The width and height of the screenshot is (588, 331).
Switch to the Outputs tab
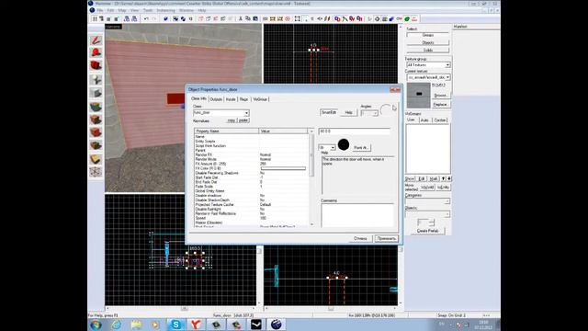(x=216, y=99)
